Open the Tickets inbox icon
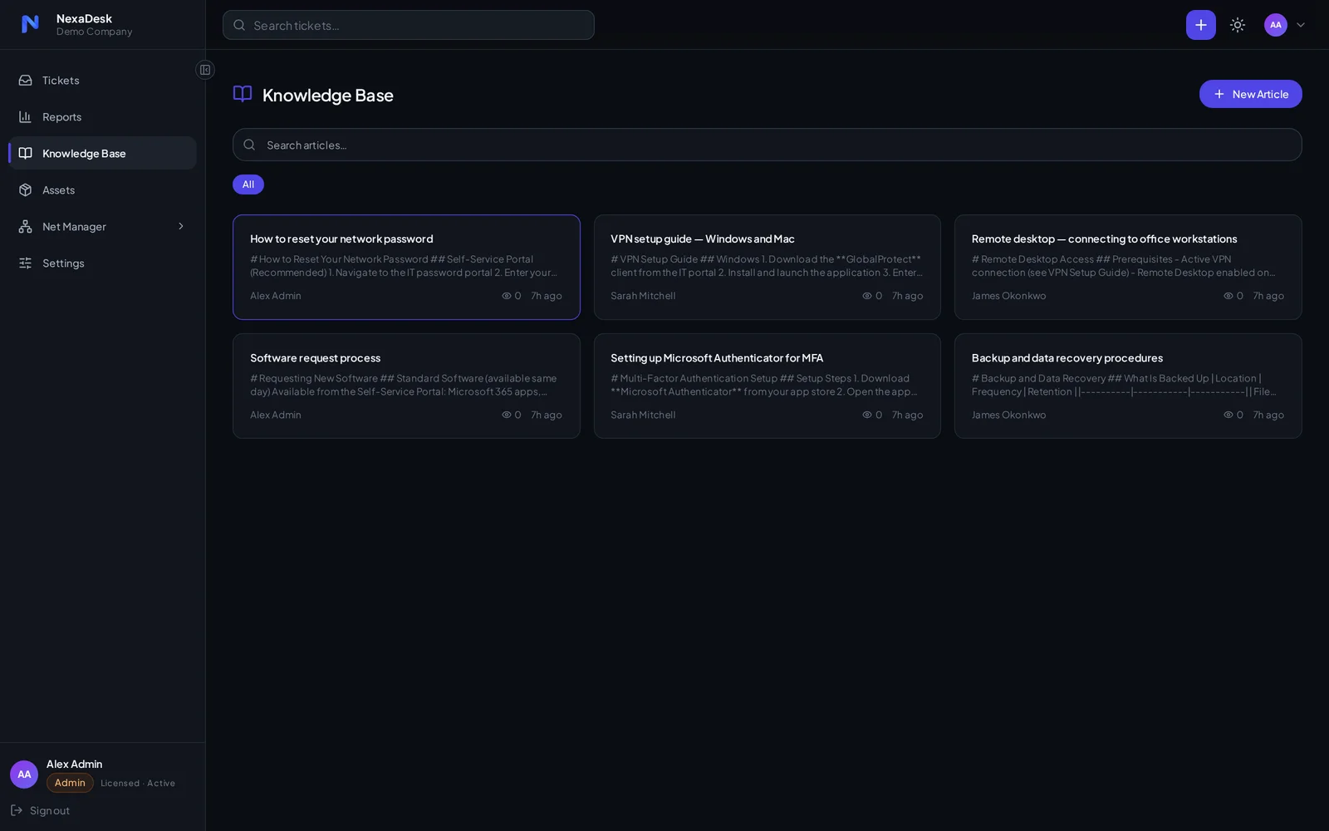Screen dimensions: 1329x831 click(x=26, y=81)
